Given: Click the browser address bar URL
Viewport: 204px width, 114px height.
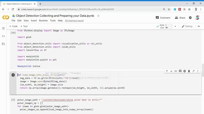Looking at the screenshot, I should coord(68,9).
